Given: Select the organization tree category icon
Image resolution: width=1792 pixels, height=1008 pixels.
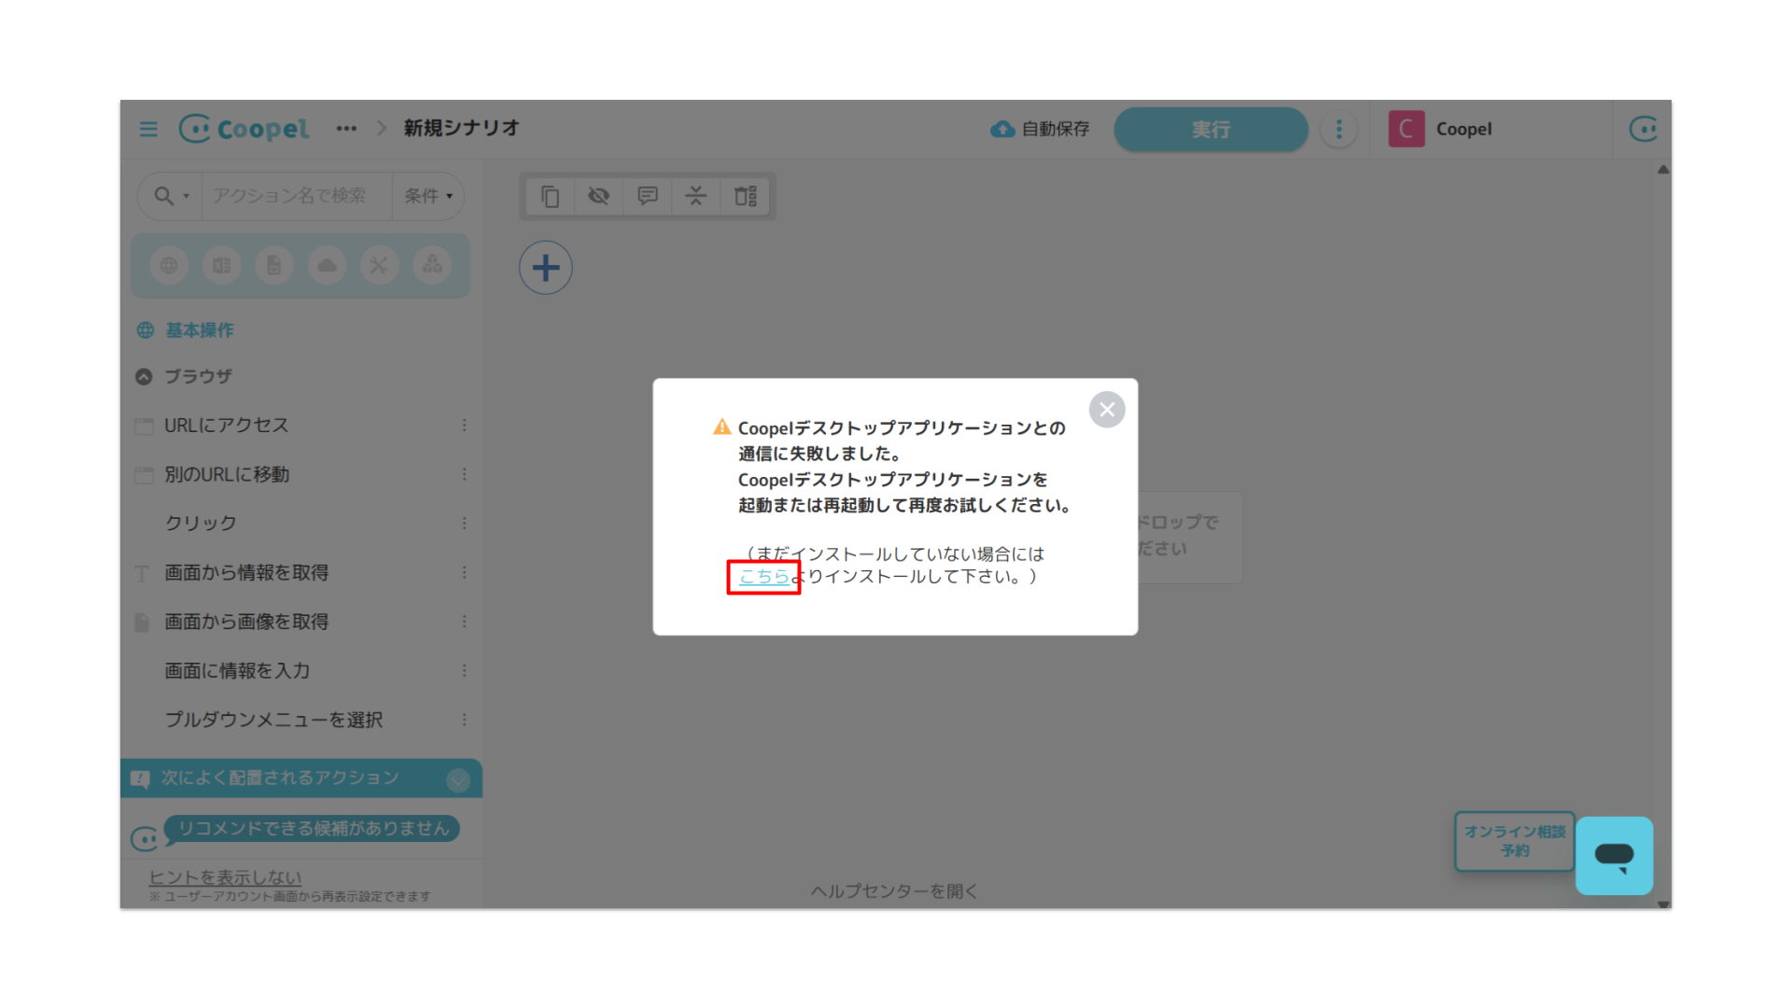Looking at the screenshot, I should point(432,265).
